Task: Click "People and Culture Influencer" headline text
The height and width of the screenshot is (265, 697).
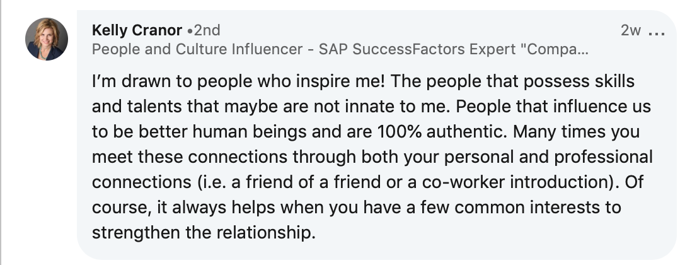Action: 197,49
